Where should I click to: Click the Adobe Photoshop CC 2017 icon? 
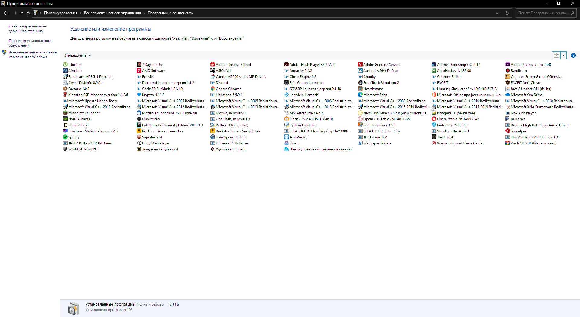click(434, 64)
